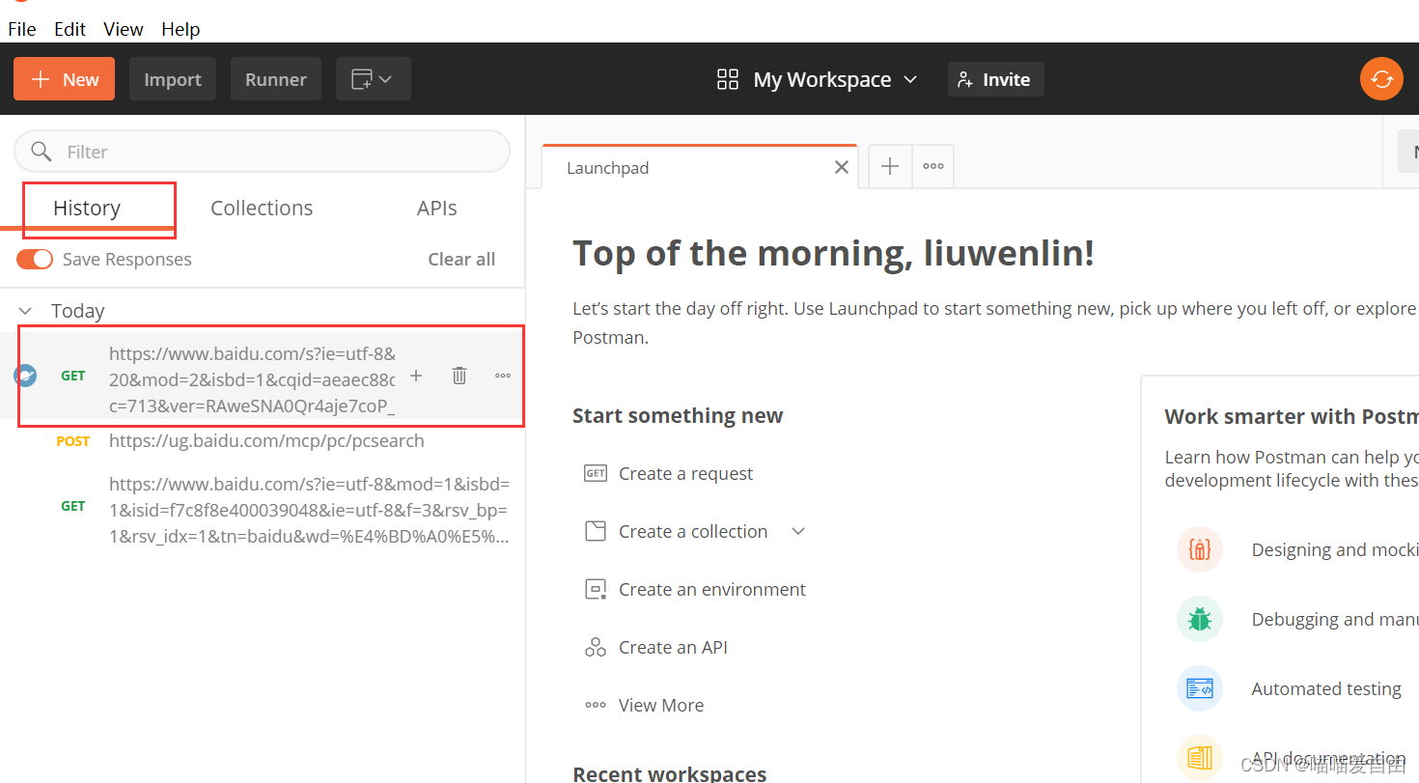Click the New button
Viewport: 1419px width, 783px height.
(64, 79)
